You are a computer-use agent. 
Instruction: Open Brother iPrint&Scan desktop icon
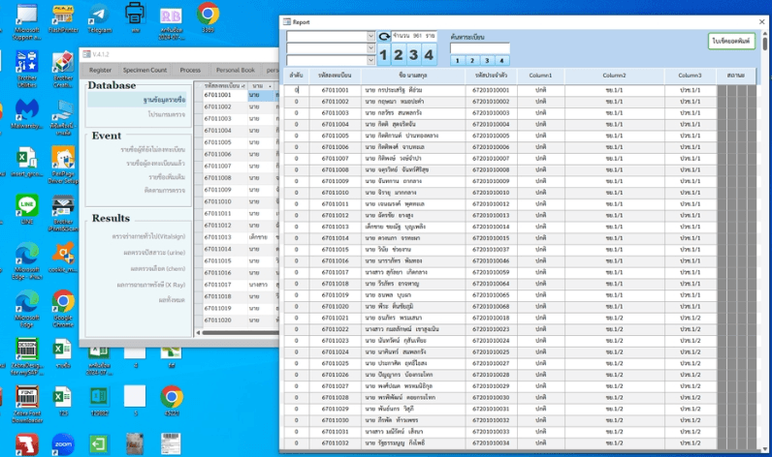[63, 213]
